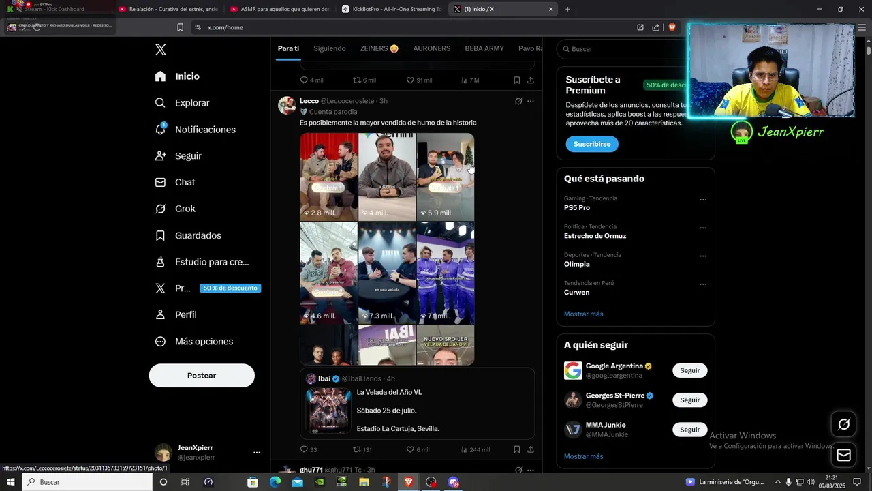Open more options on the Lecco post
Viewport: 872px width, 491px height.
point(531,101)
